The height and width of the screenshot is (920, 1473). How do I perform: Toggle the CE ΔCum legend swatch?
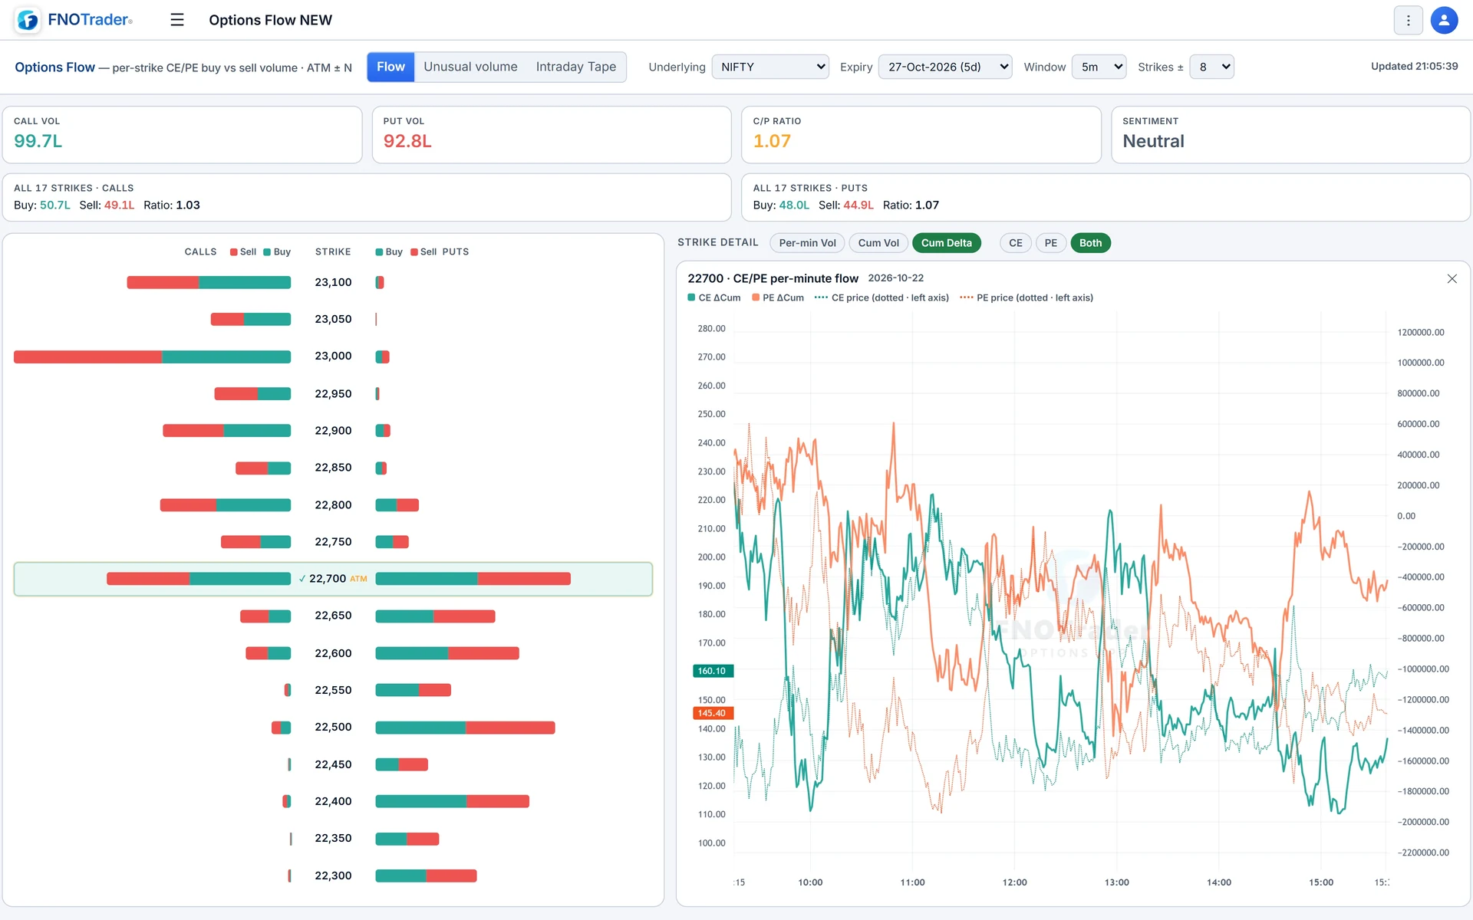coord(691,297)
